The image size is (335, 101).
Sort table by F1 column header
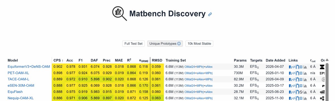click(81, 60)
